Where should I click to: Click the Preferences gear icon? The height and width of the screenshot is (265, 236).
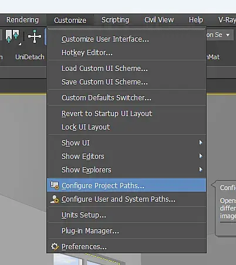click(x=55, y=246)
